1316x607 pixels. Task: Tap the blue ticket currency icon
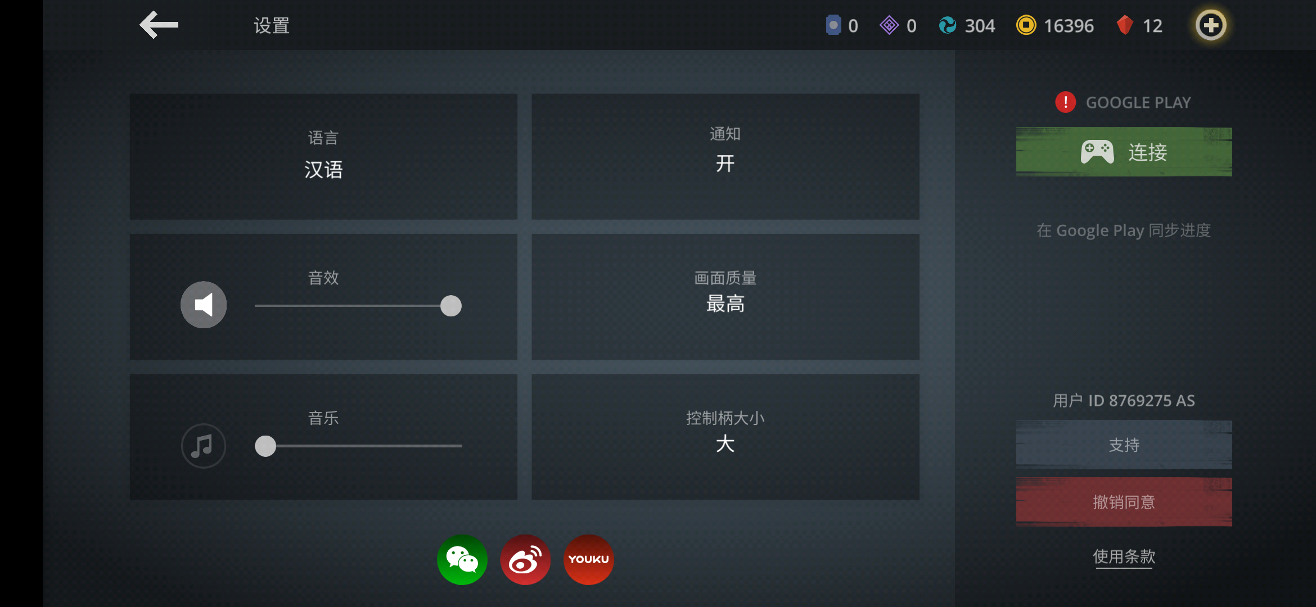833,25
